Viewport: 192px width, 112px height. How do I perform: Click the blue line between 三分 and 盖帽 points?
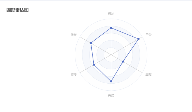(131, 50)
